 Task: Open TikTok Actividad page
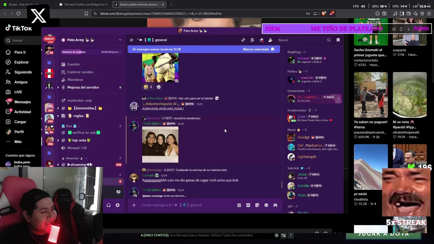[x=22, y=112]
